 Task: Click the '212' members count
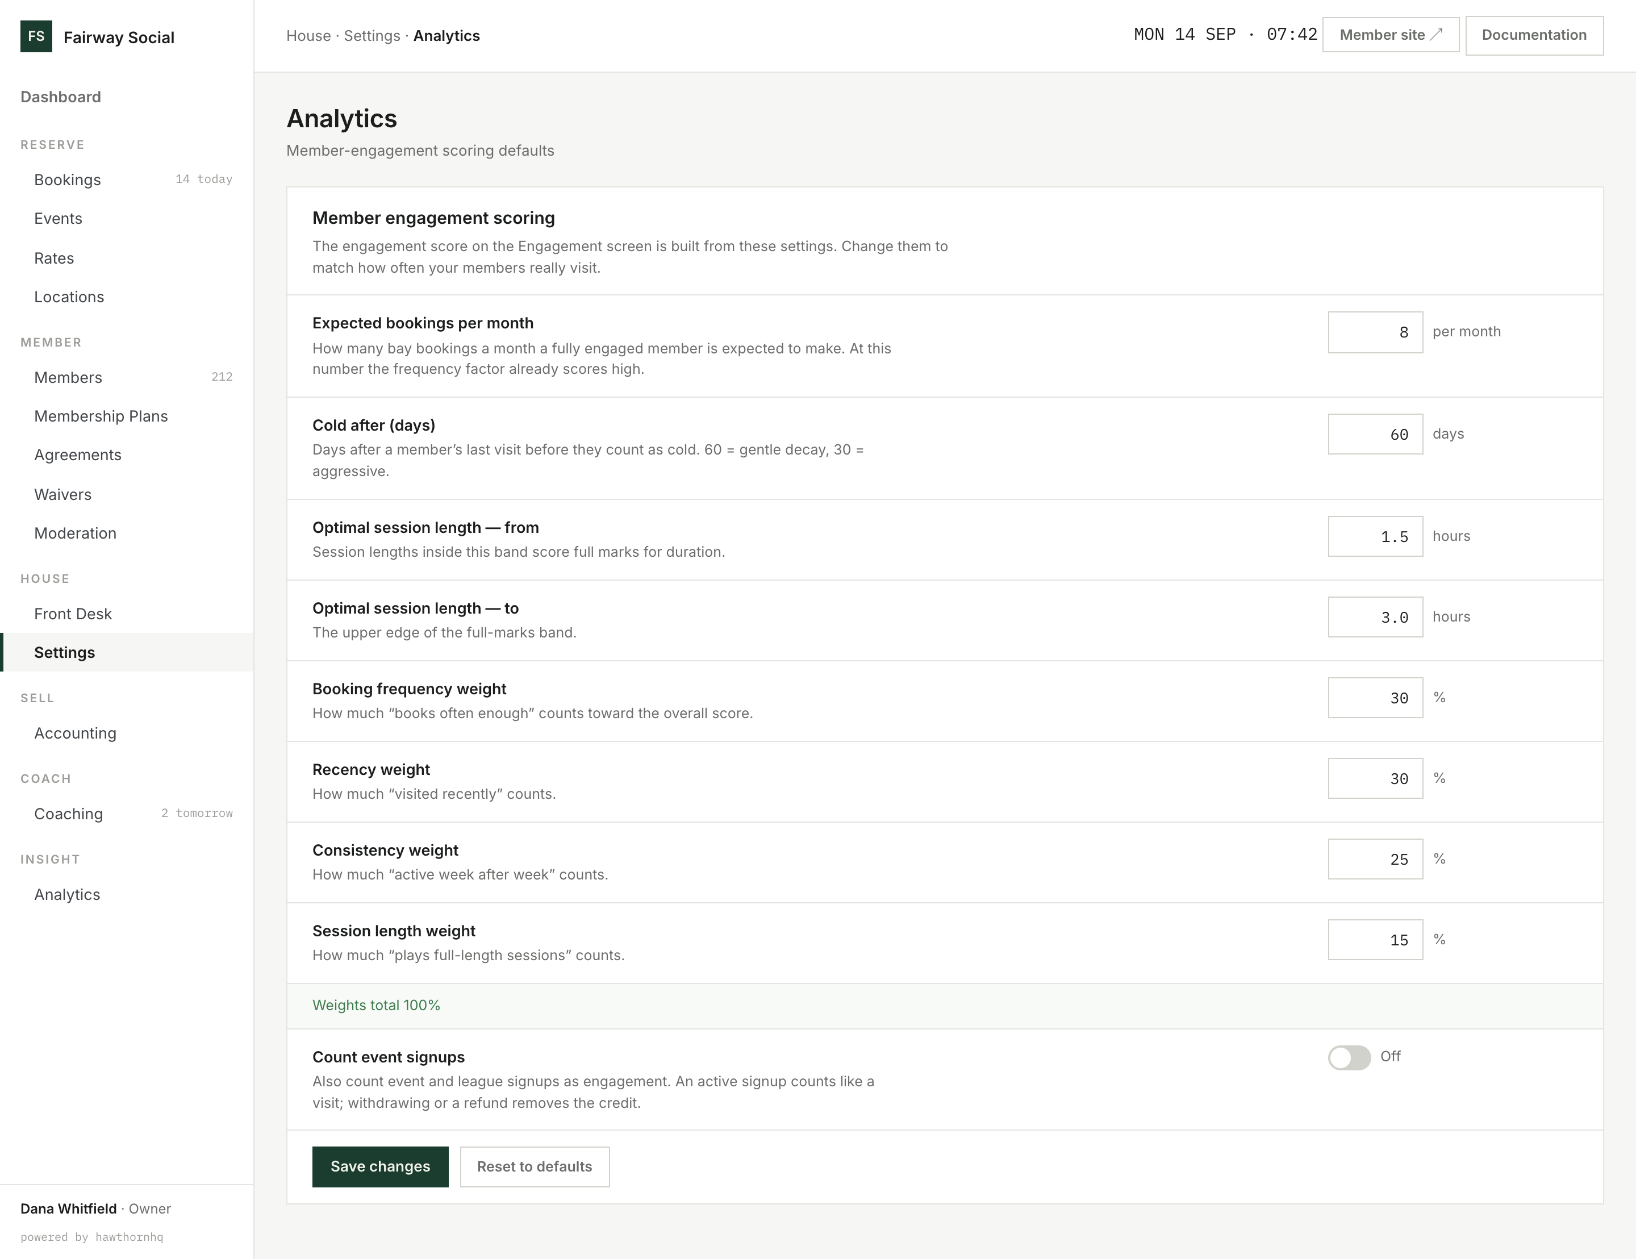point(222,377)
